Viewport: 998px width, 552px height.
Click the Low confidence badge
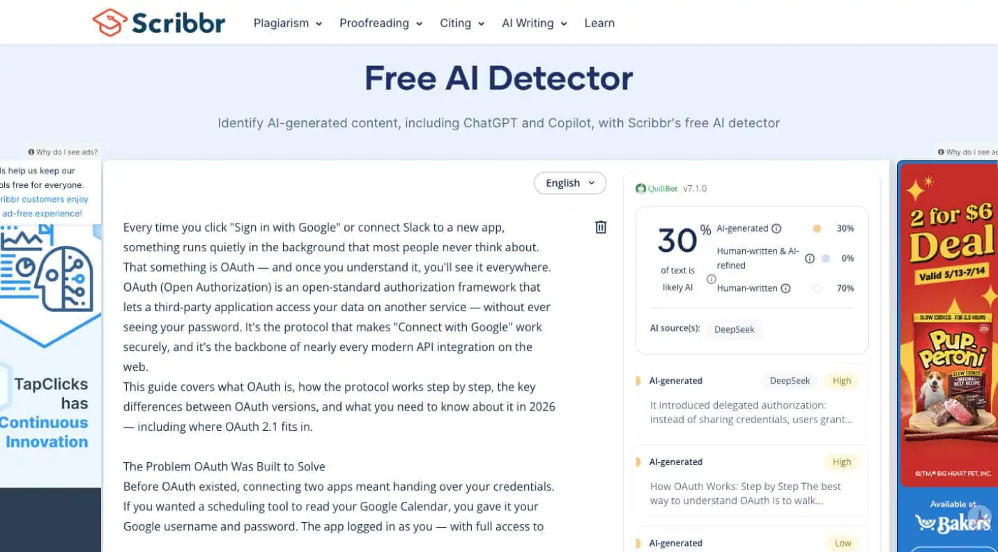tap(843, 543)
